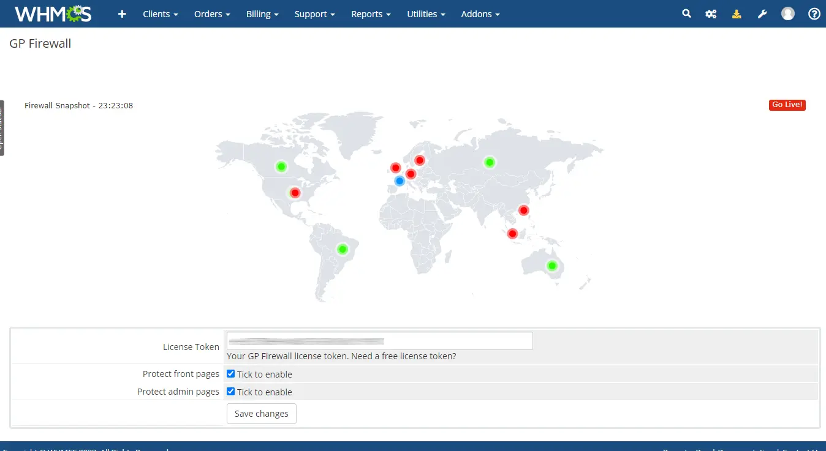This screenshot has width=826, height=451.
Task: Click the green marker over Brazil
Action: coord(343,249)
